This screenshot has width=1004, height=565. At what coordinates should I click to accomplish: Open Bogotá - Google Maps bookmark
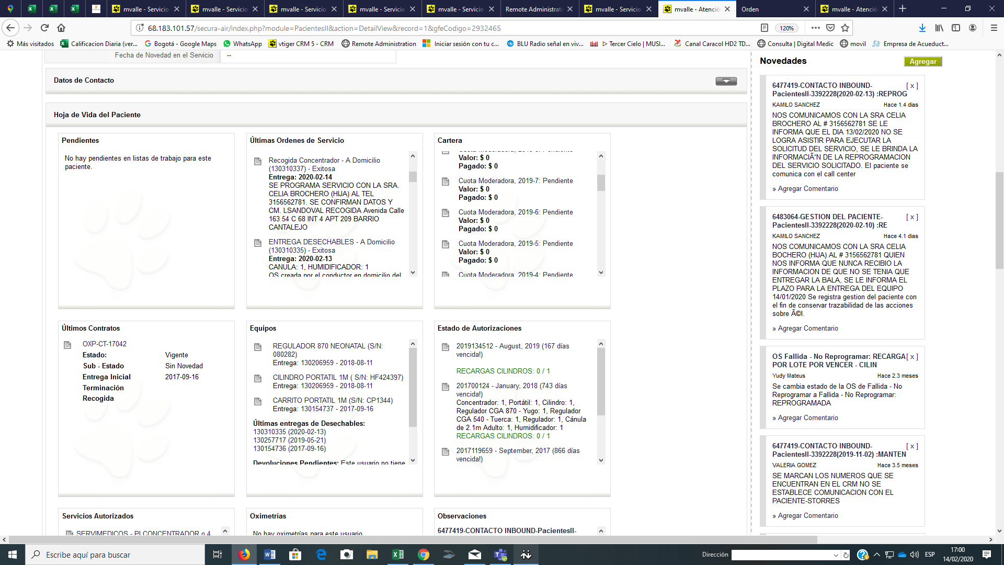click(180, 44)
